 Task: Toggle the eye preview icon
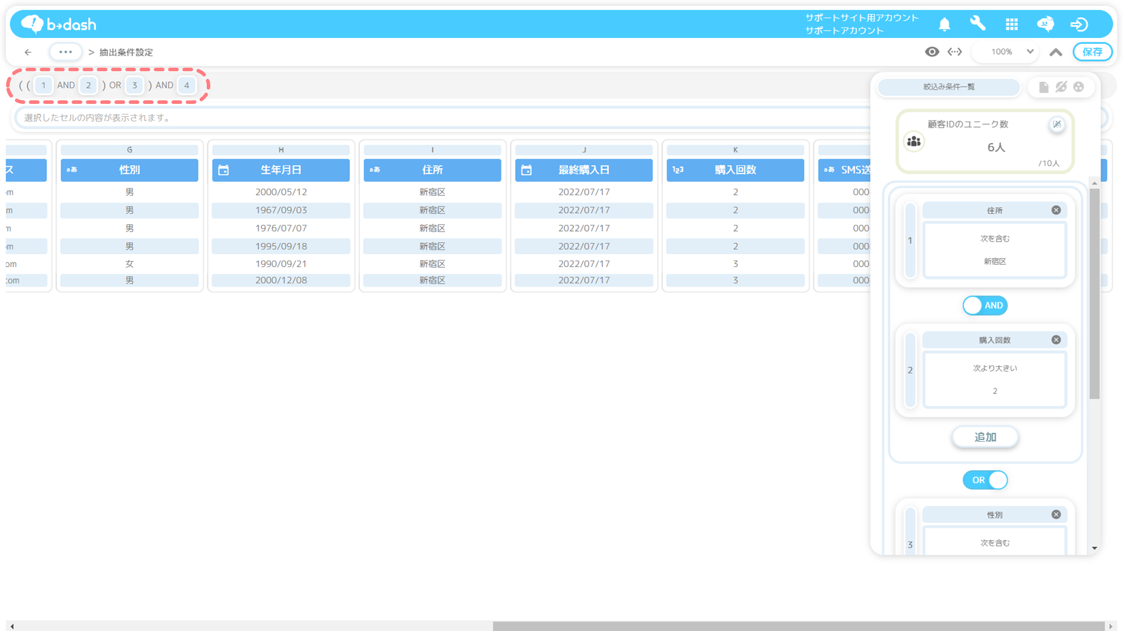point(932,52)
